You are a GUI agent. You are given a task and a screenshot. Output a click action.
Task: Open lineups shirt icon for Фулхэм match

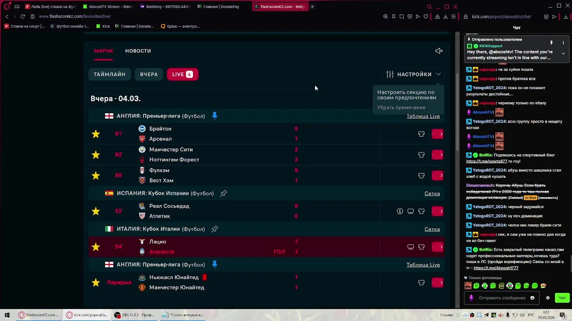(x=421, y=176)
